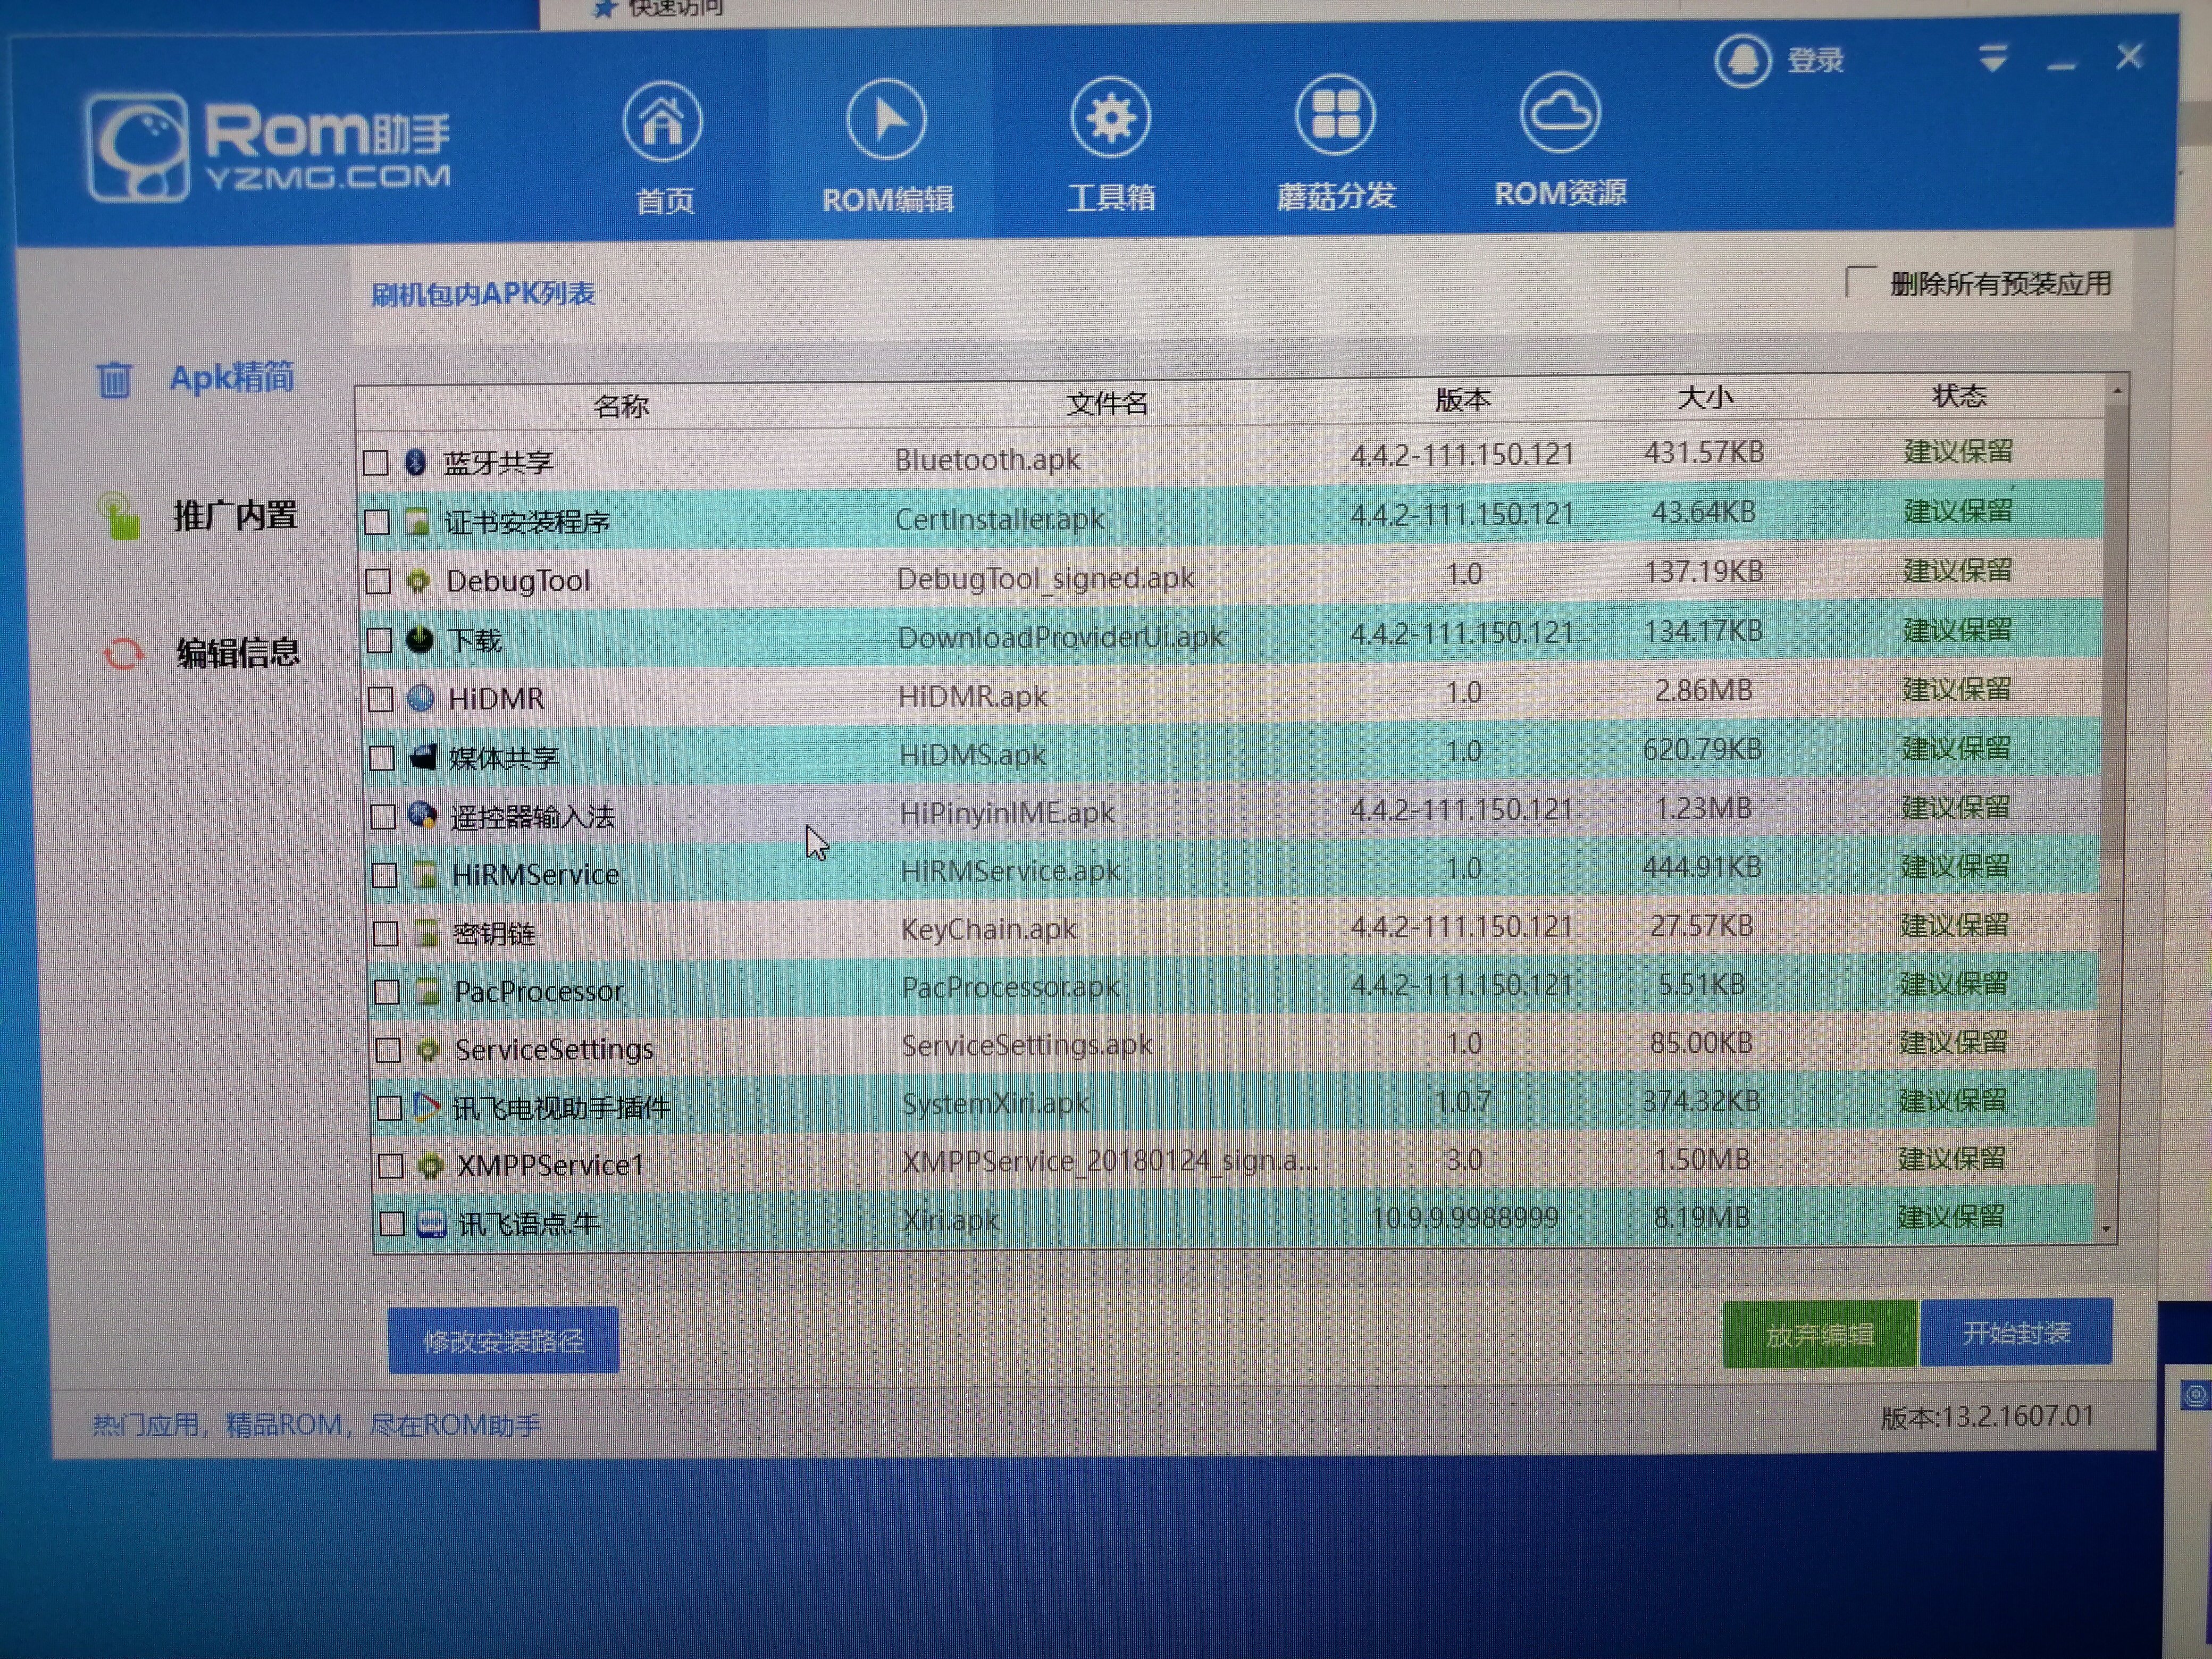
Task: Select Apk精简 in the sidebar
Action: click(x=232, y=378)
